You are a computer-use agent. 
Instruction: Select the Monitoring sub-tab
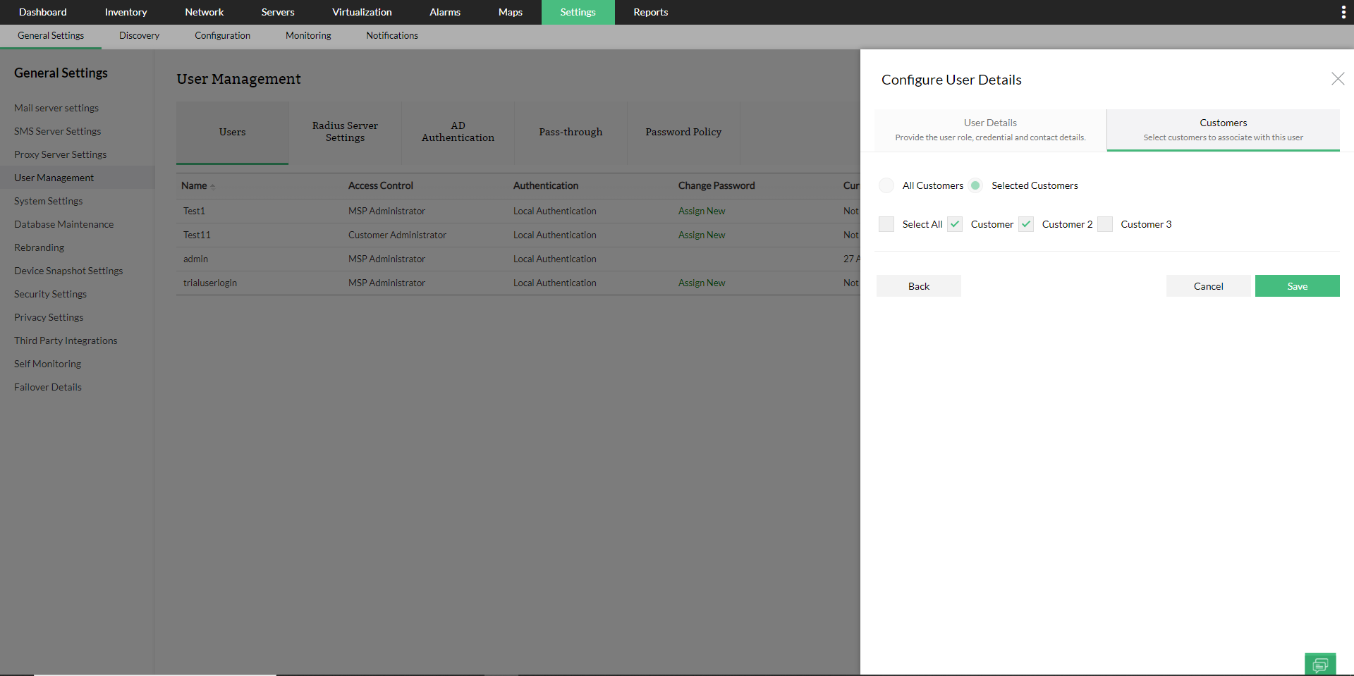tap(308, 35)
